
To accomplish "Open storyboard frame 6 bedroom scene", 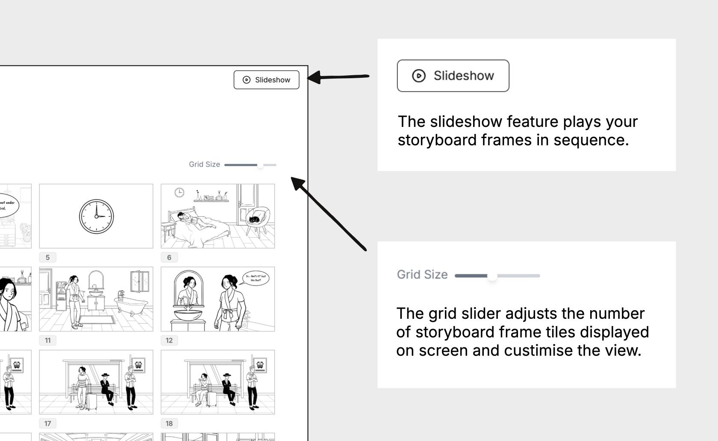I will click(x=218, y=216).
